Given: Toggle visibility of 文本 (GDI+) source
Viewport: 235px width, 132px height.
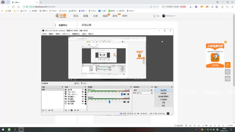Looking at the screenshot, I should click(83, 92).
